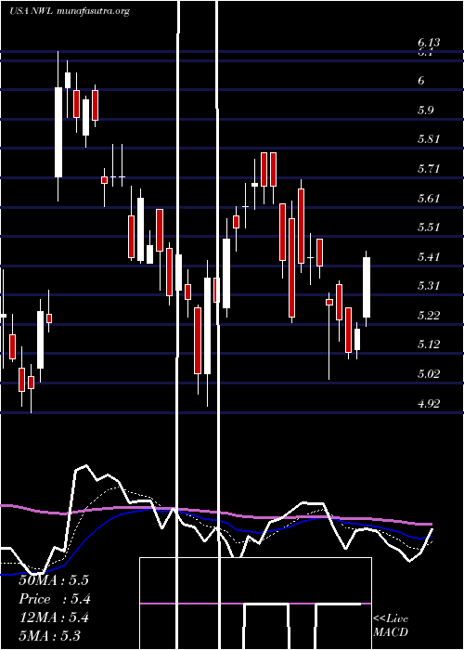The image size is (464, 650).
Task: Click the 'USA NWL munafasutra.org' title text
Action: 70,11
